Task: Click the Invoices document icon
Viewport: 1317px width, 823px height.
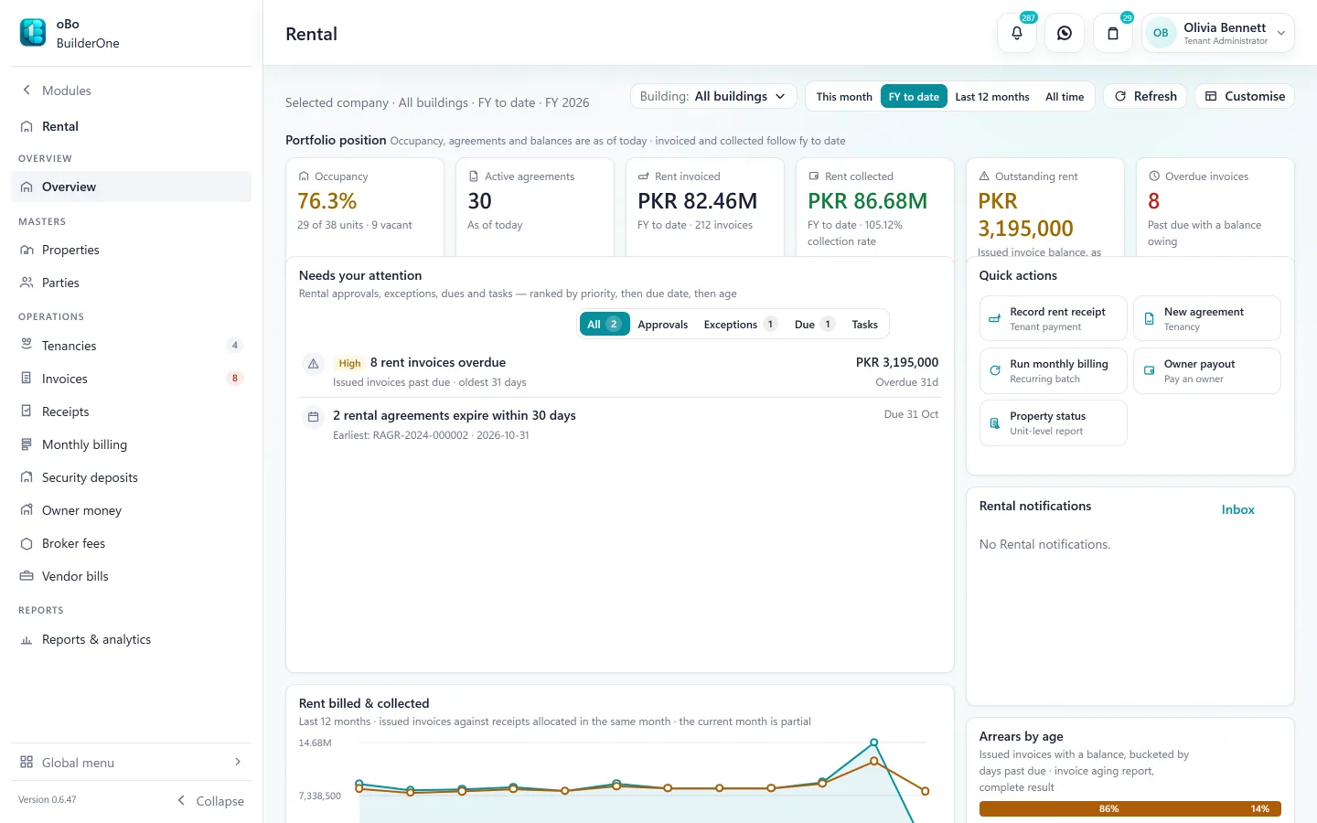Action: (x=27, y=378)
